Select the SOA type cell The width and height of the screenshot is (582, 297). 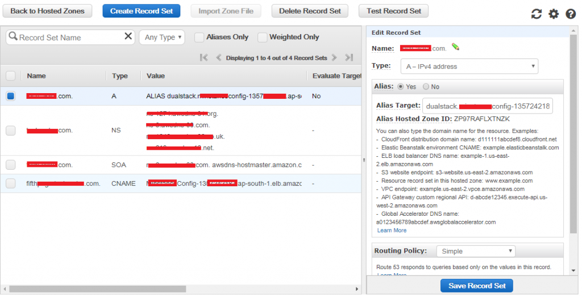pyautogui.click(x=119, y=165)
